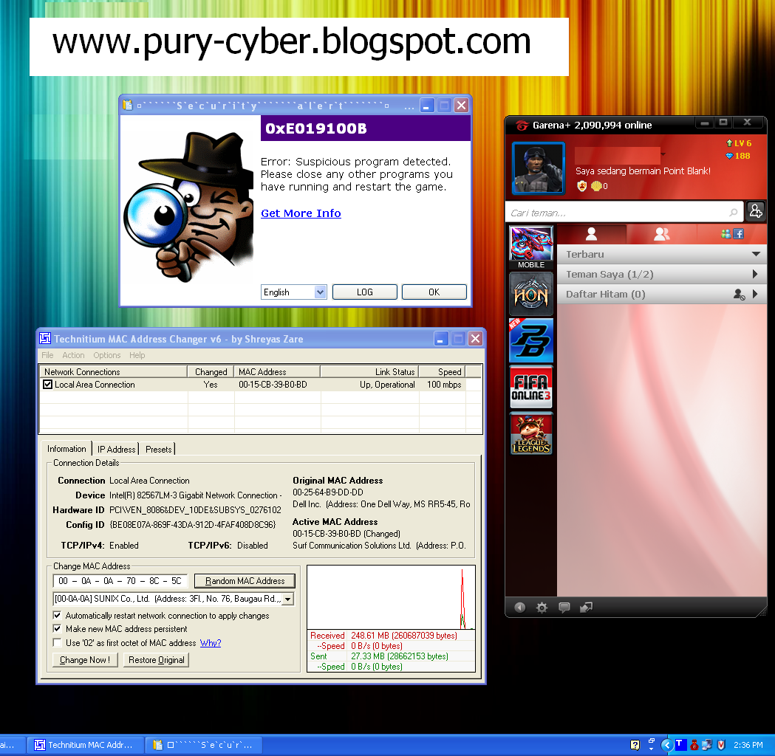Open the English language dropdown in alert
Screen dimensions: 775x756
tap(321, 292)
